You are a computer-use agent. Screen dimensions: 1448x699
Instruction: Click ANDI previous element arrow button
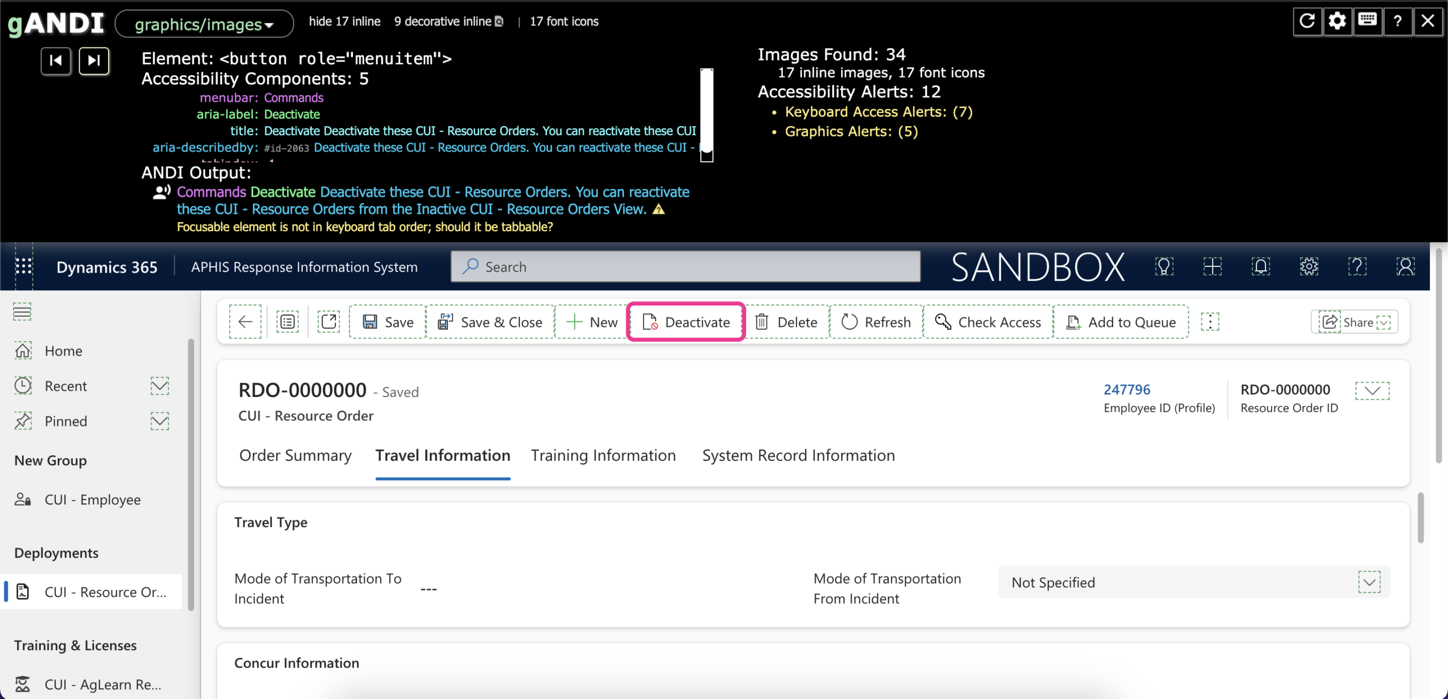tap(55, 61)
